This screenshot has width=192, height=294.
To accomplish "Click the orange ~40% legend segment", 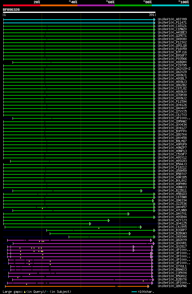I will click(59, 5).
